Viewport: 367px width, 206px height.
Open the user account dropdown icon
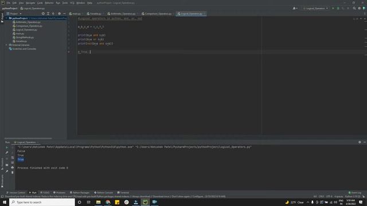click(295, 9)
